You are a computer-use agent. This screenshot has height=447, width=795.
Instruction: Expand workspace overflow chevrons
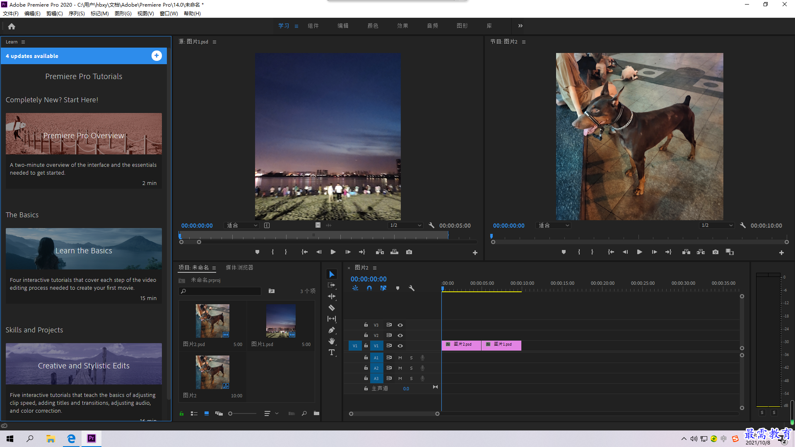click(520, 26)
